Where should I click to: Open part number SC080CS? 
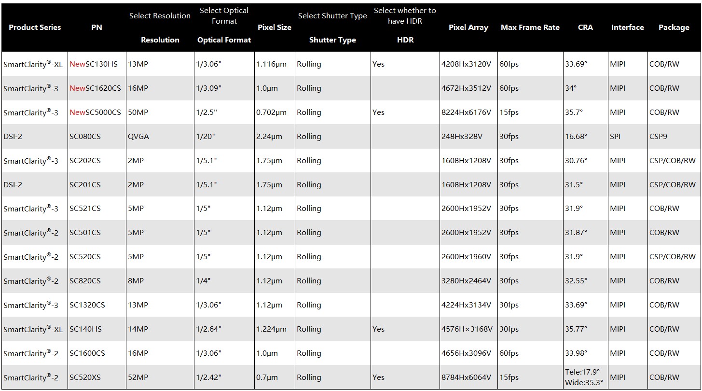click(85, 137)
